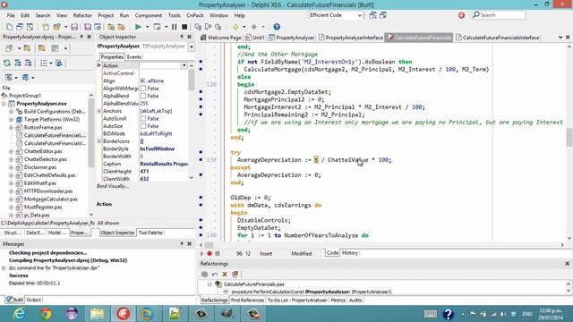Image resolution: width=573 pixels, height=322 pixels.
Task: Click the code editor horizontal scrollbar thumb
Action: (209, 245)
